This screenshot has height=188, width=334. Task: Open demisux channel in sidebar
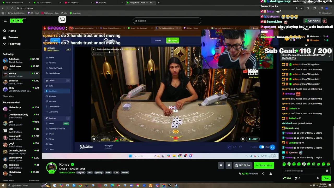(x=21, y=82)
